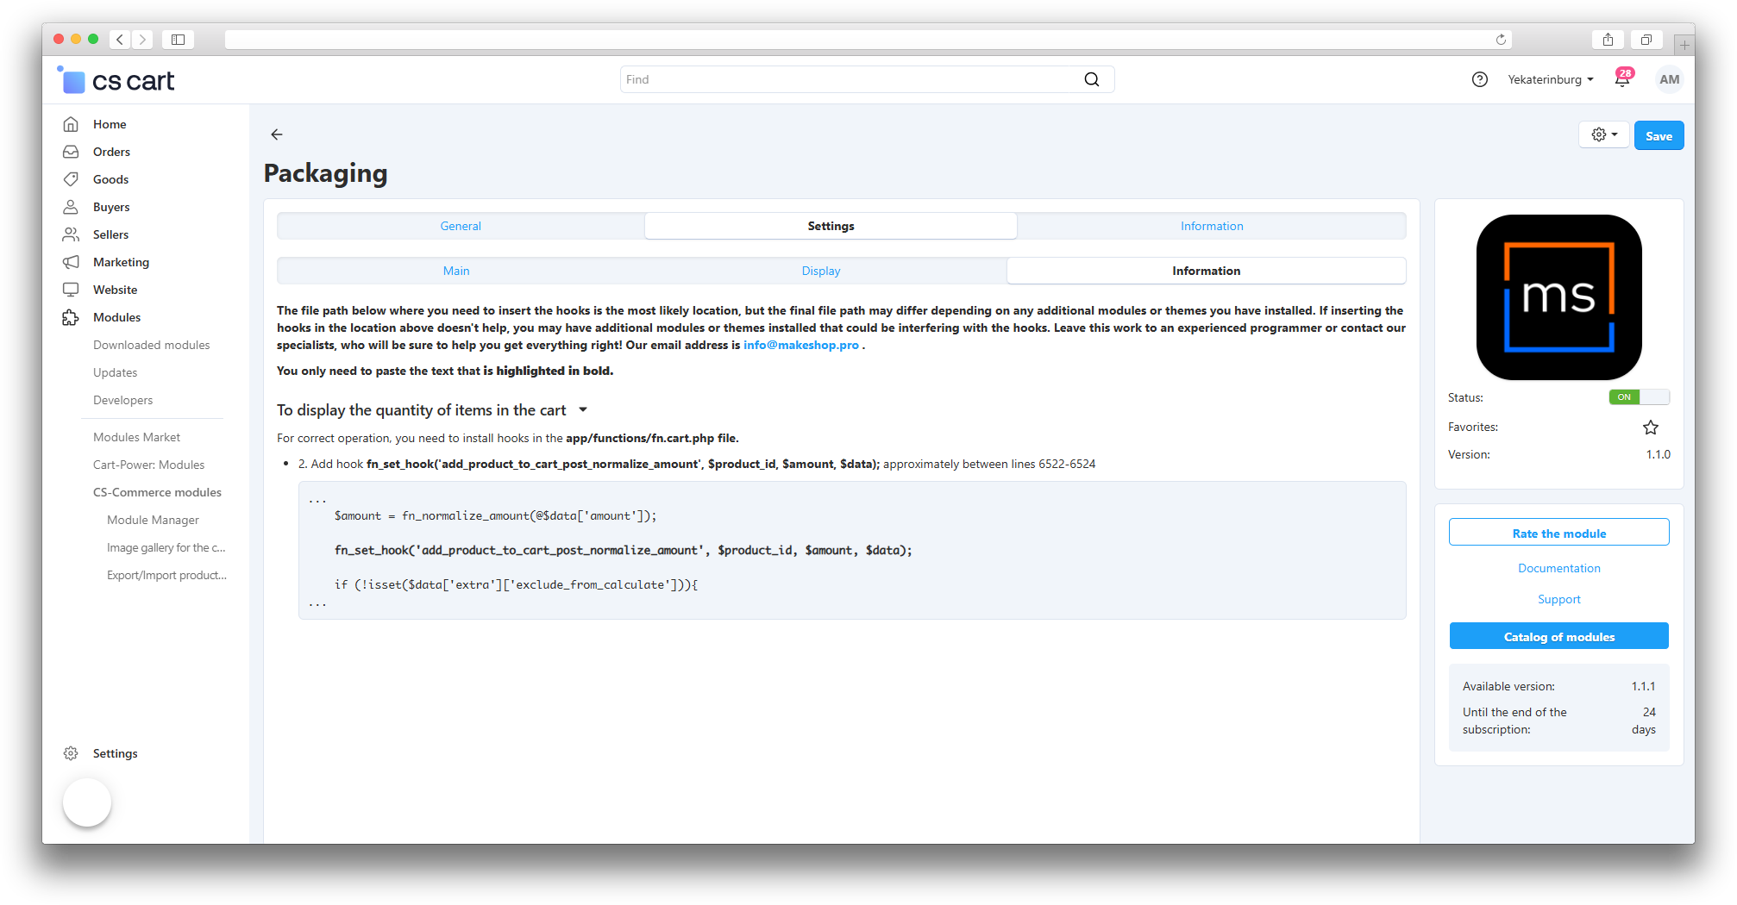Collapse the cart quantity section
Screen dimensions: 1737x905
(583, 410)
